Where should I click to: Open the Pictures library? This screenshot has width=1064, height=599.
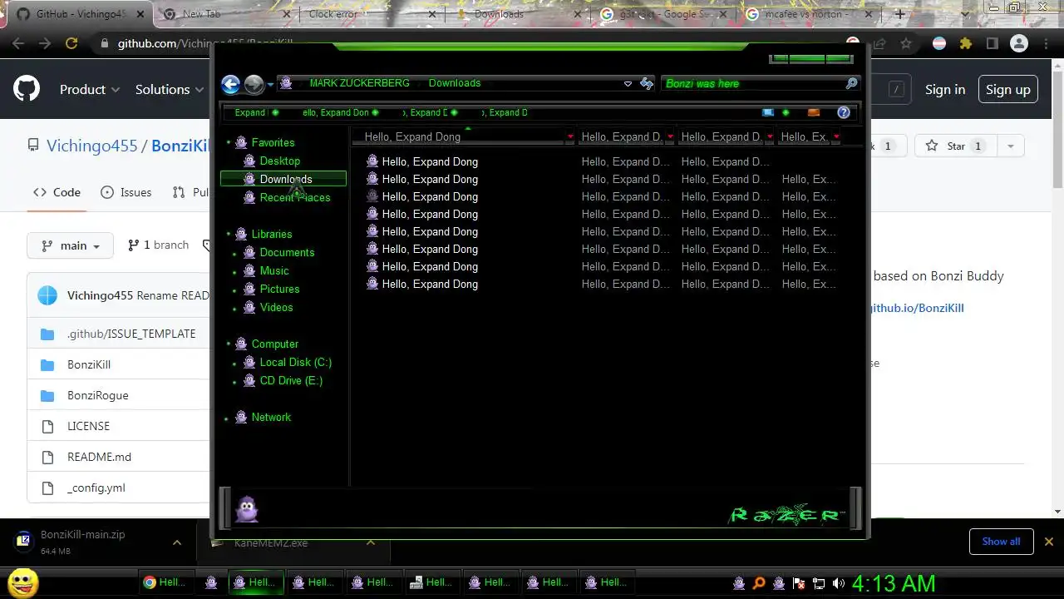point(279,289)
